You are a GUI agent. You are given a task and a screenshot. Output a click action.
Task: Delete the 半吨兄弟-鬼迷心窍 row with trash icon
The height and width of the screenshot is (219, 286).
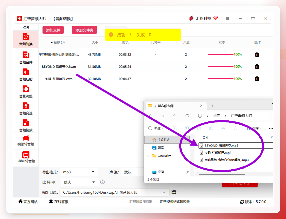257,54
